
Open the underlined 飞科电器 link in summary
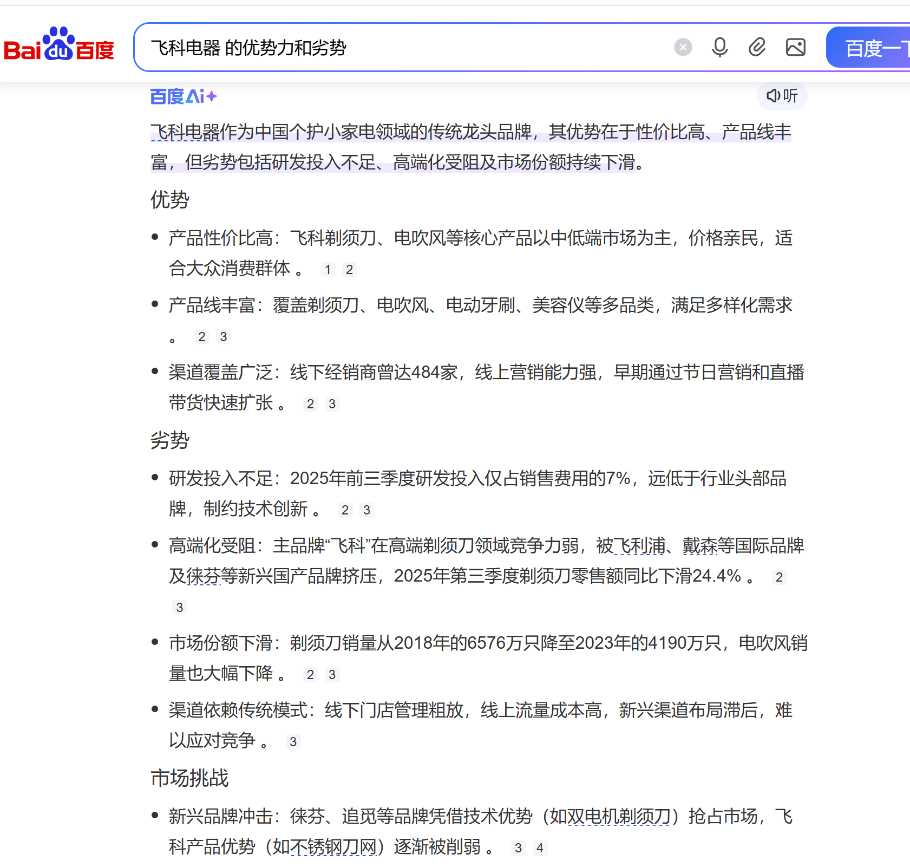click(185, 132)
